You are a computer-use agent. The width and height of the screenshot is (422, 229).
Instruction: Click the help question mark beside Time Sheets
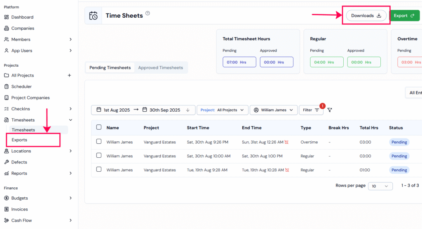point(148,13)
